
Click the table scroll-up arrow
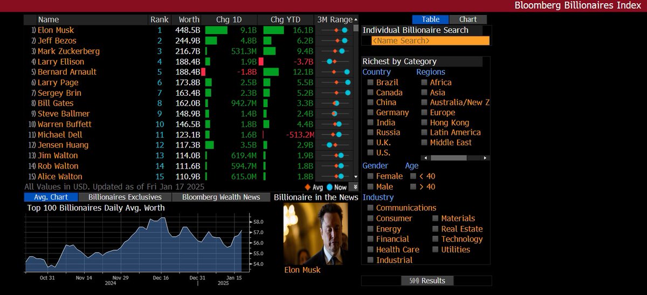pyautogui.click(x=356, y=19)
